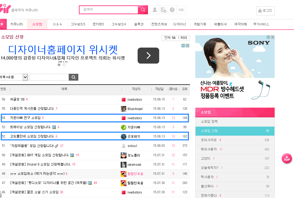This screenshot has width=294, height=198.
Task: Open the question mark help icon
Action: click(172, 10)
